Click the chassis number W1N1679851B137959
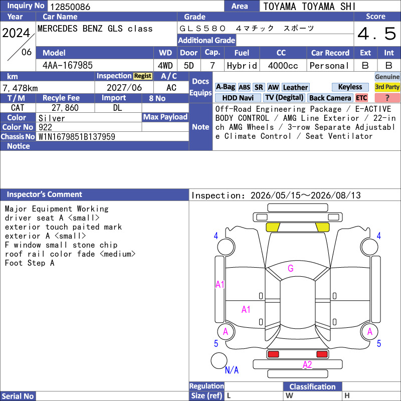The height and width of the screenshot is (401, 401). pyautogui.click(x=77, y=137)
